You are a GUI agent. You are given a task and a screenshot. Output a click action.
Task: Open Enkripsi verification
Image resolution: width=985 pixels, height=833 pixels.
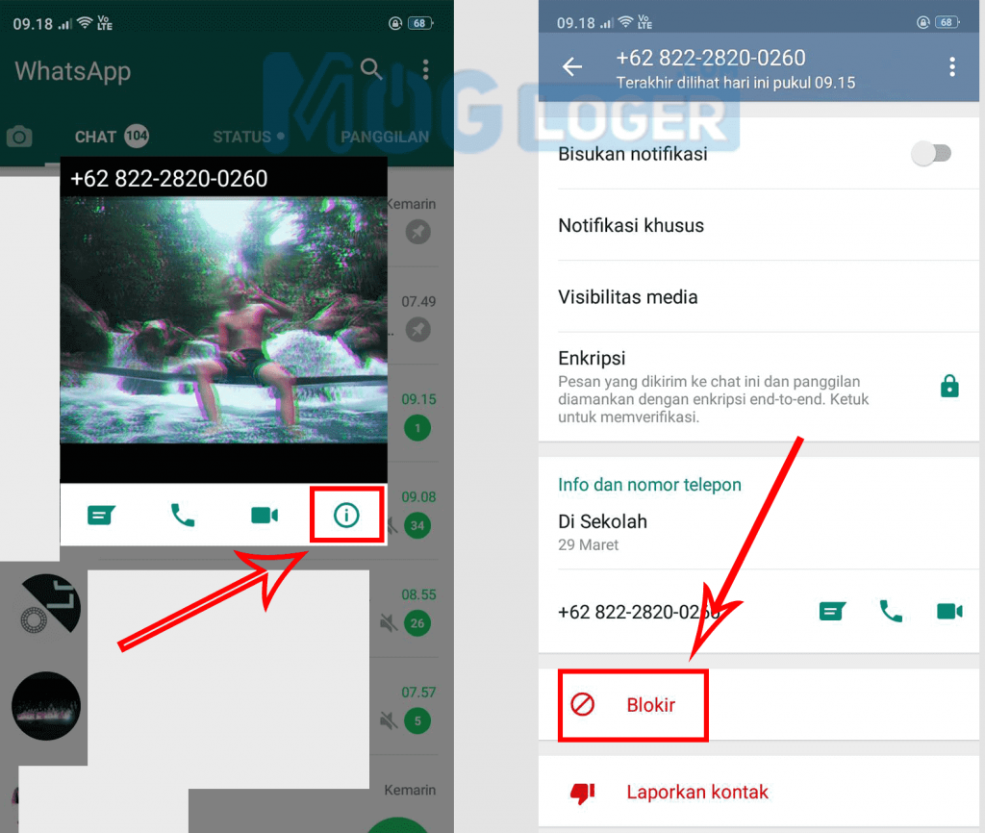[x=759, y=387]
